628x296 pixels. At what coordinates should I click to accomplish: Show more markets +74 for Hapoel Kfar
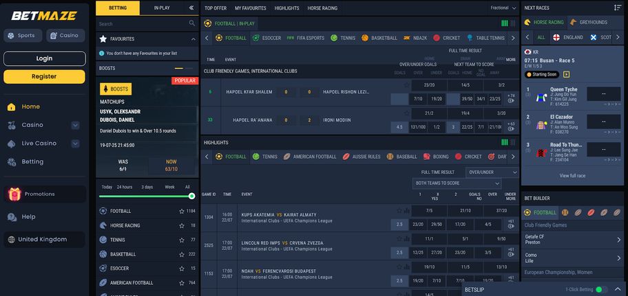click(x=511, y=98)
